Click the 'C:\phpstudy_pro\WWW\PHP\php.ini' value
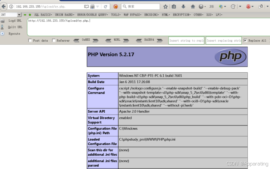Viewport: 270px width, 169px height. click(147, 139)
